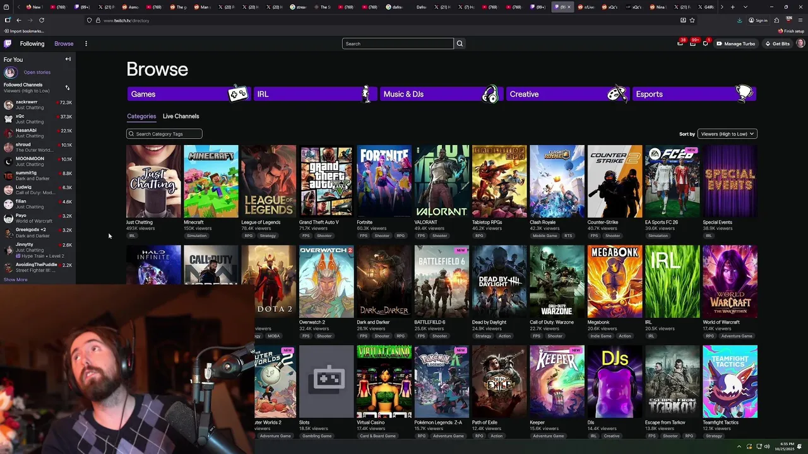The width and height of the screenshot is (808, 454).
Task: Click the search magnifier button
Action: pos(460,44)
